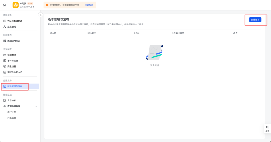Viewport: 271px width, 142px height.
Task: Click the 添加应用能力 grid icon
Action: coord(5,41)
